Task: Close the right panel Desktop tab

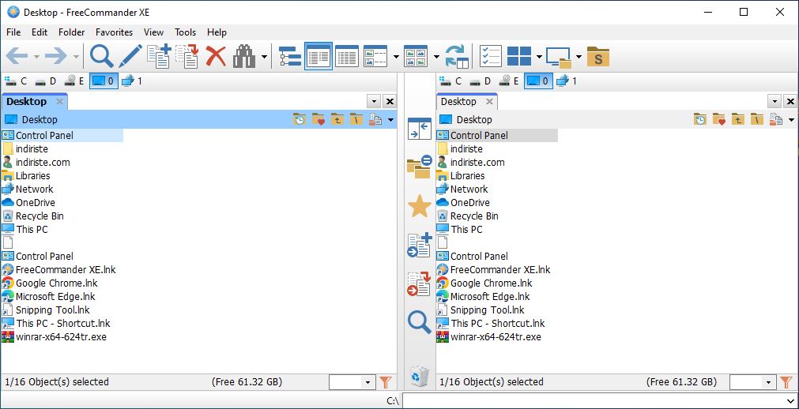Action: 489,102
